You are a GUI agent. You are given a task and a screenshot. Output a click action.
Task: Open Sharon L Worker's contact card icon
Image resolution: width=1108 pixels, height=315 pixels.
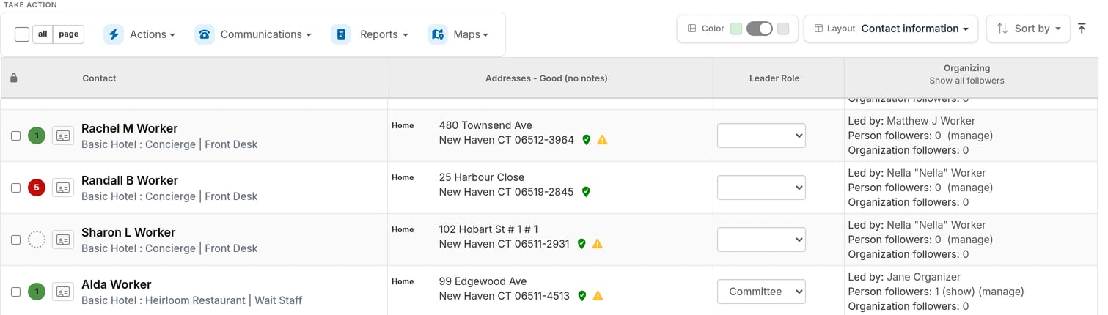point(63,240)
